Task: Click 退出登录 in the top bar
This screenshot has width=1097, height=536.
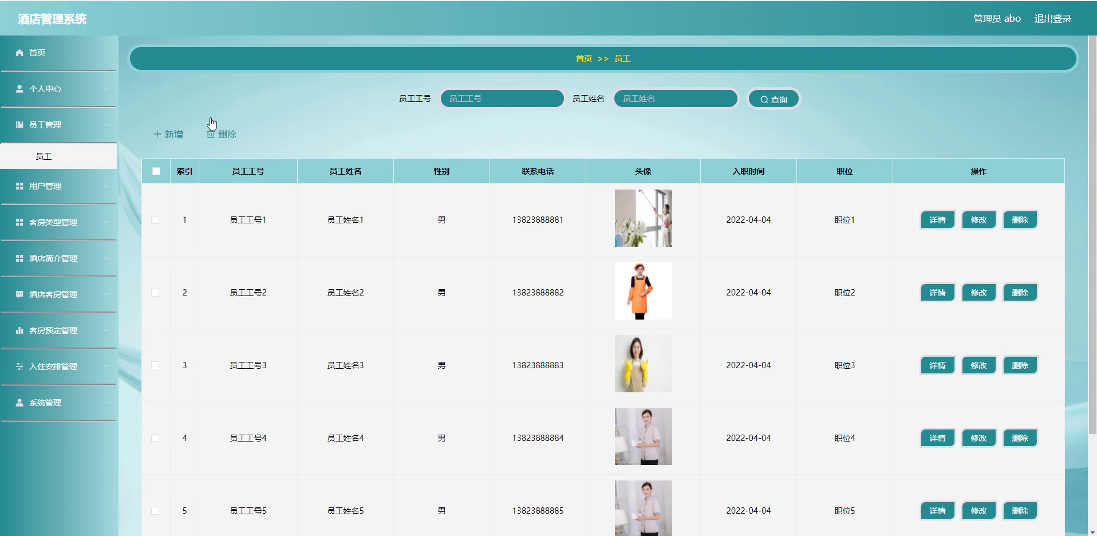Action: point(1052,19)
